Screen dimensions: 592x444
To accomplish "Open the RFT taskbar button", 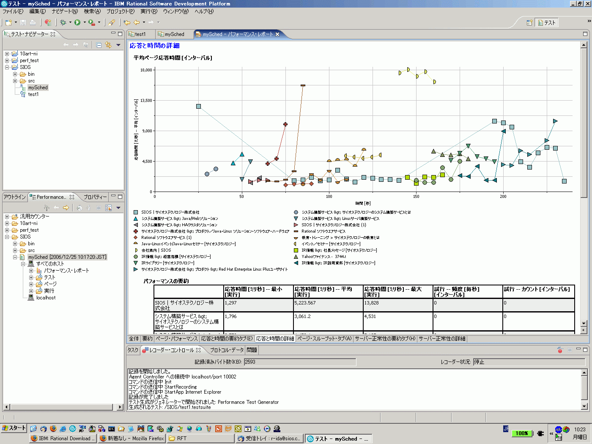I will point(200,439).
